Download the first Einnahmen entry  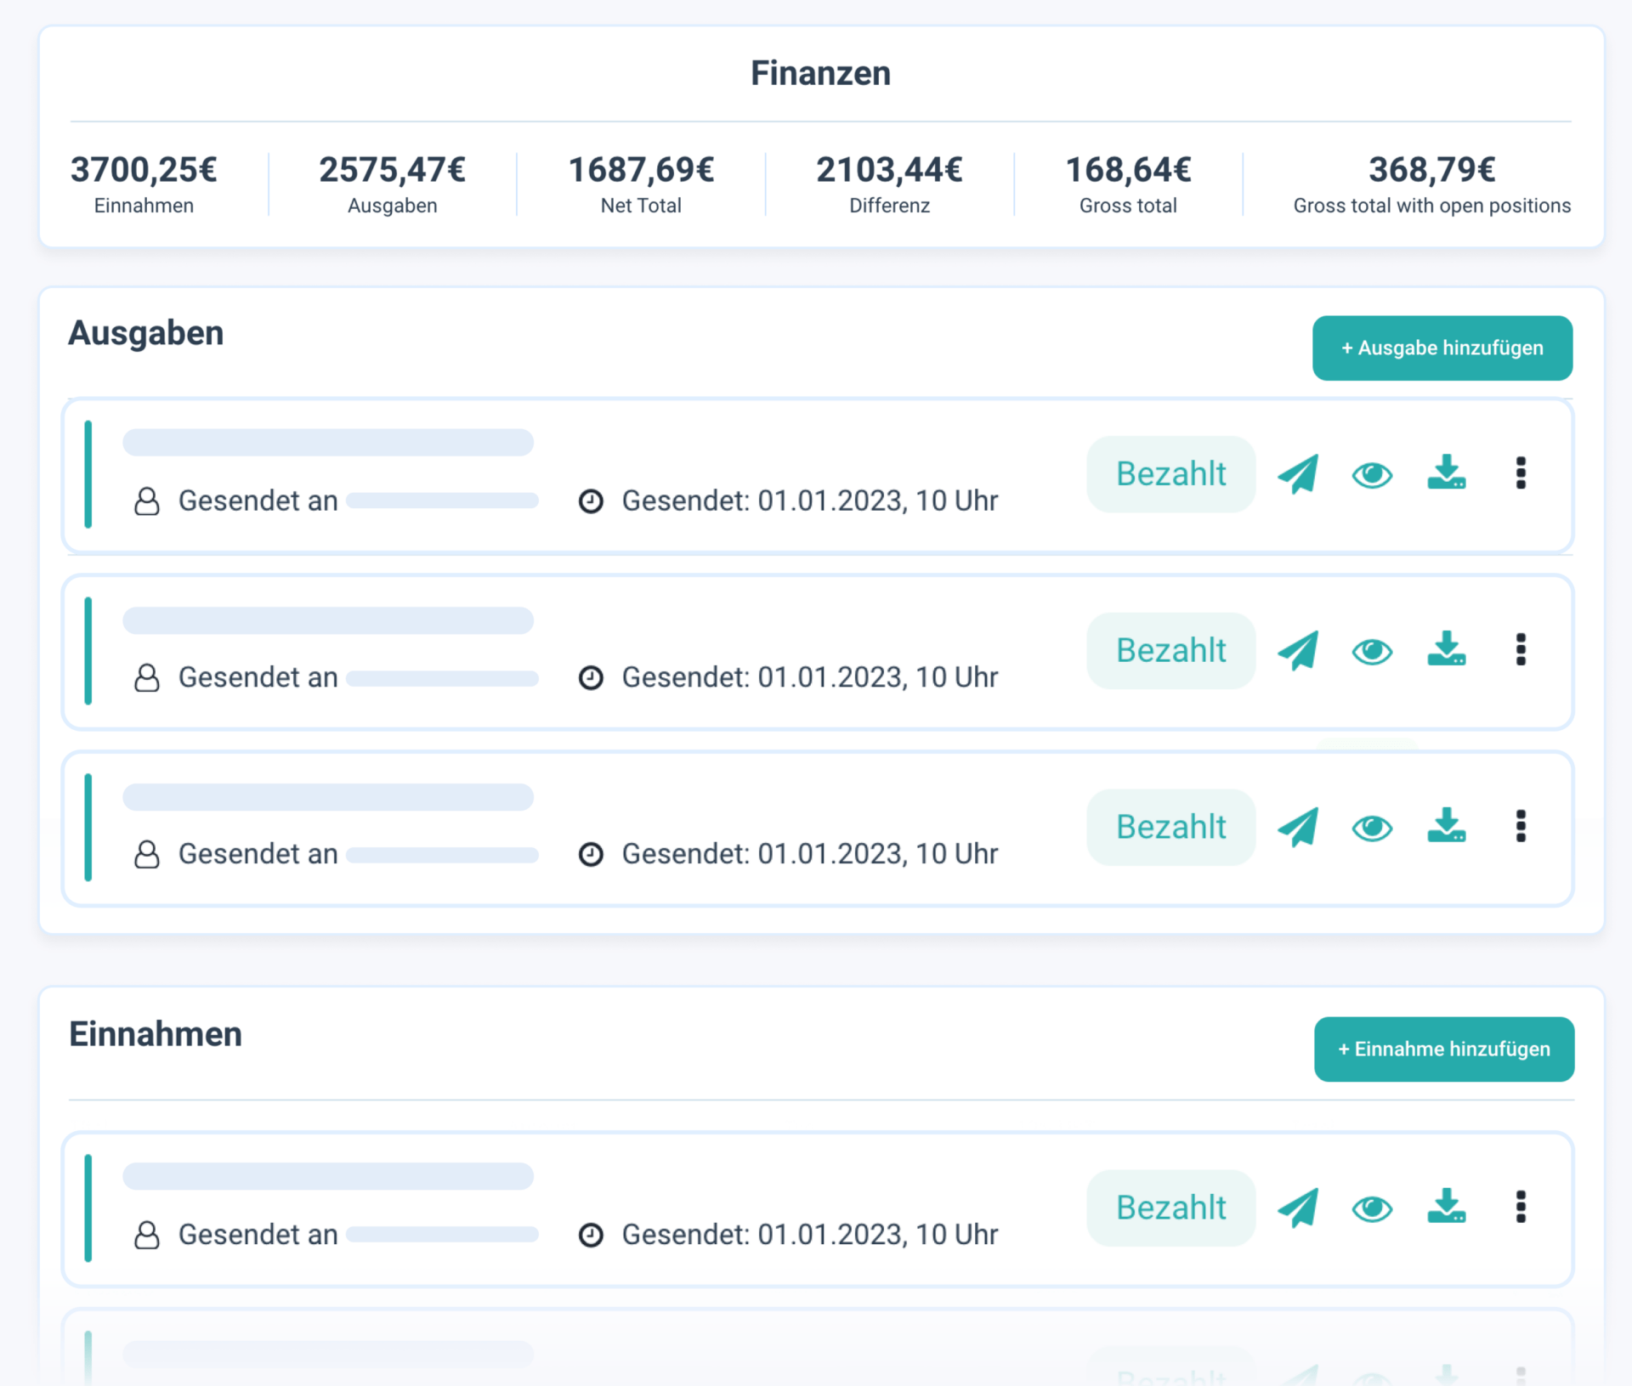pos(1447,1207)
